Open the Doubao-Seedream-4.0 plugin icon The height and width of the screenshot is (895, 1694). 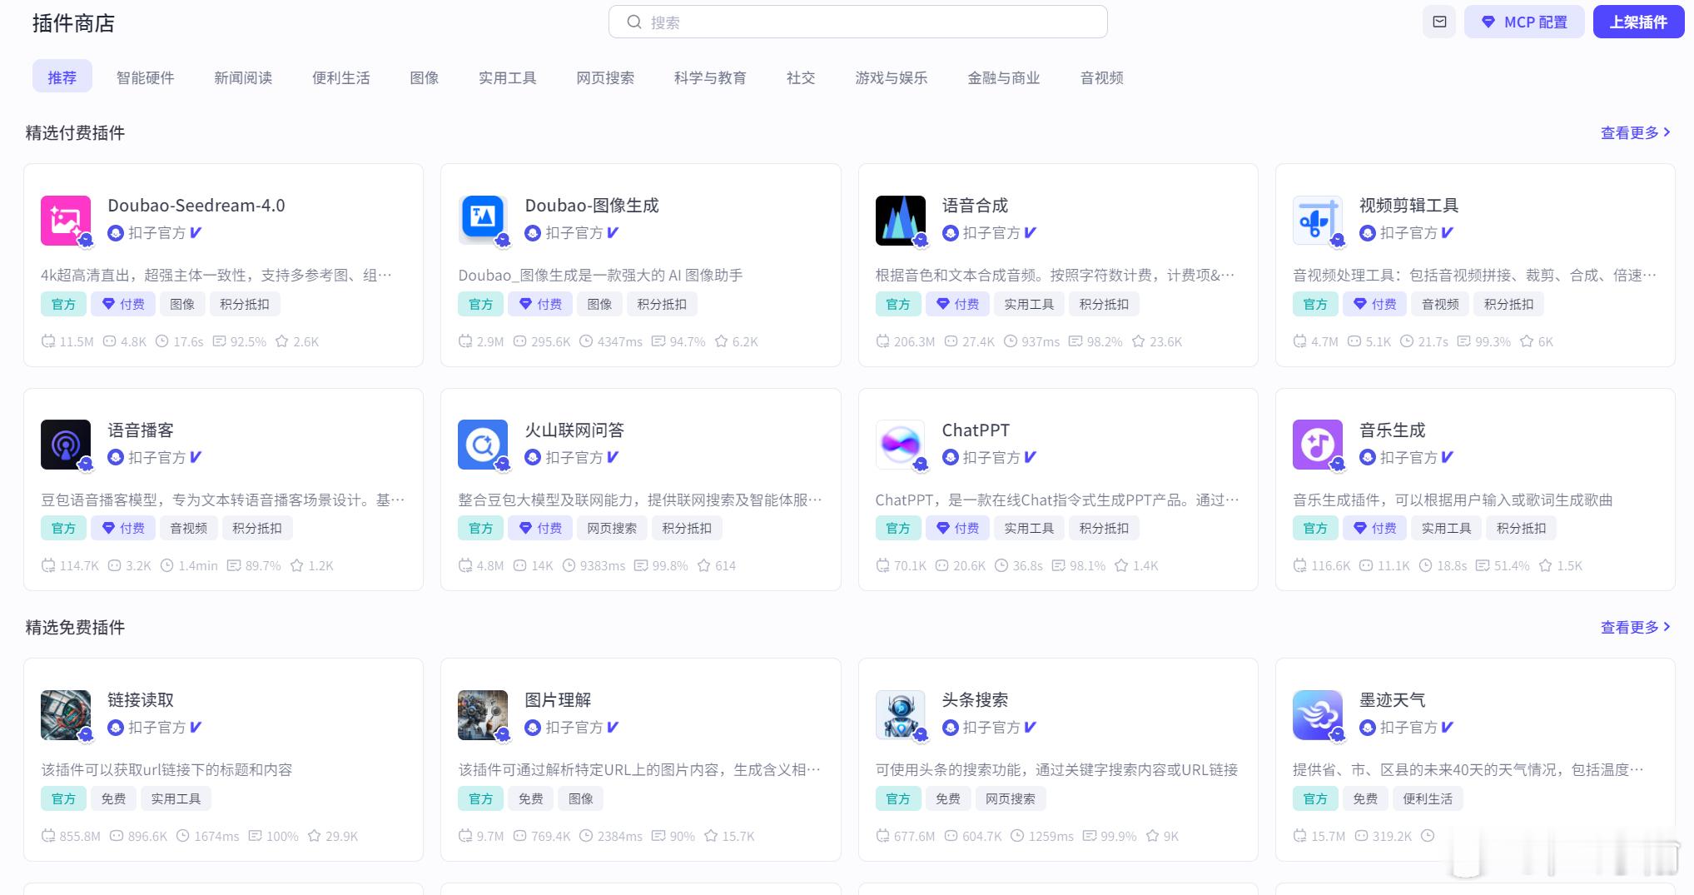coord(66,221)
